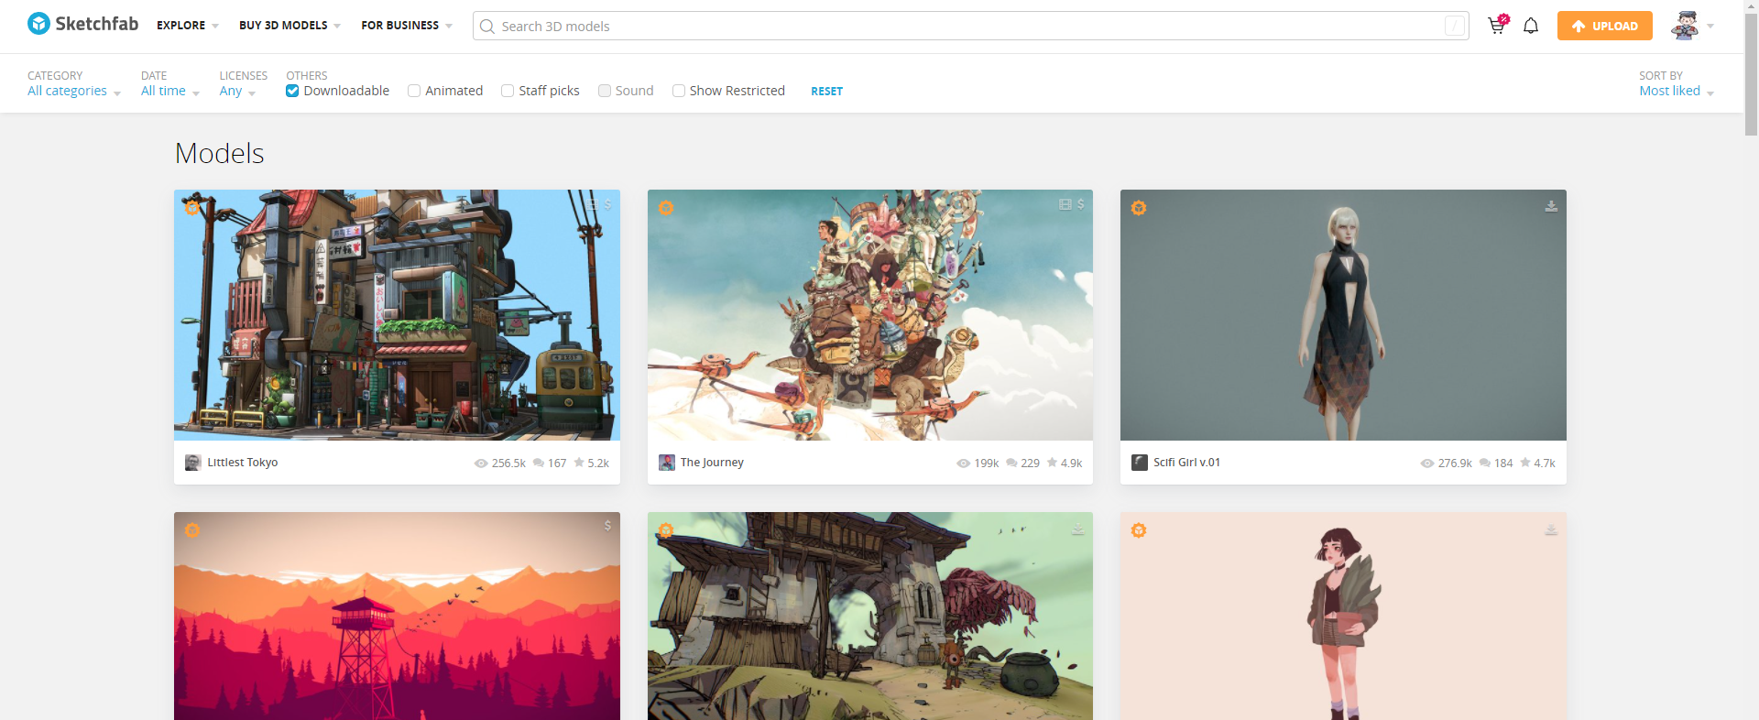Click dollar icon on watchtower model
Viewport: 1759px width, 720px height.
pyautogui.click(x=607, y=526)
